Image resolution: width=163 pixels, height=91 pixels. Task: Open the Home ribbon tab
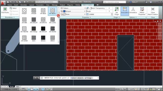coord(10,5)
